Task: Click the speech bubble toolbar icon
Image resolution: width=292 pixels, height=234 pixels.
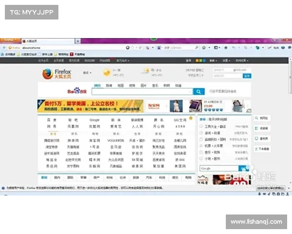Action: [x=290, y=48]
